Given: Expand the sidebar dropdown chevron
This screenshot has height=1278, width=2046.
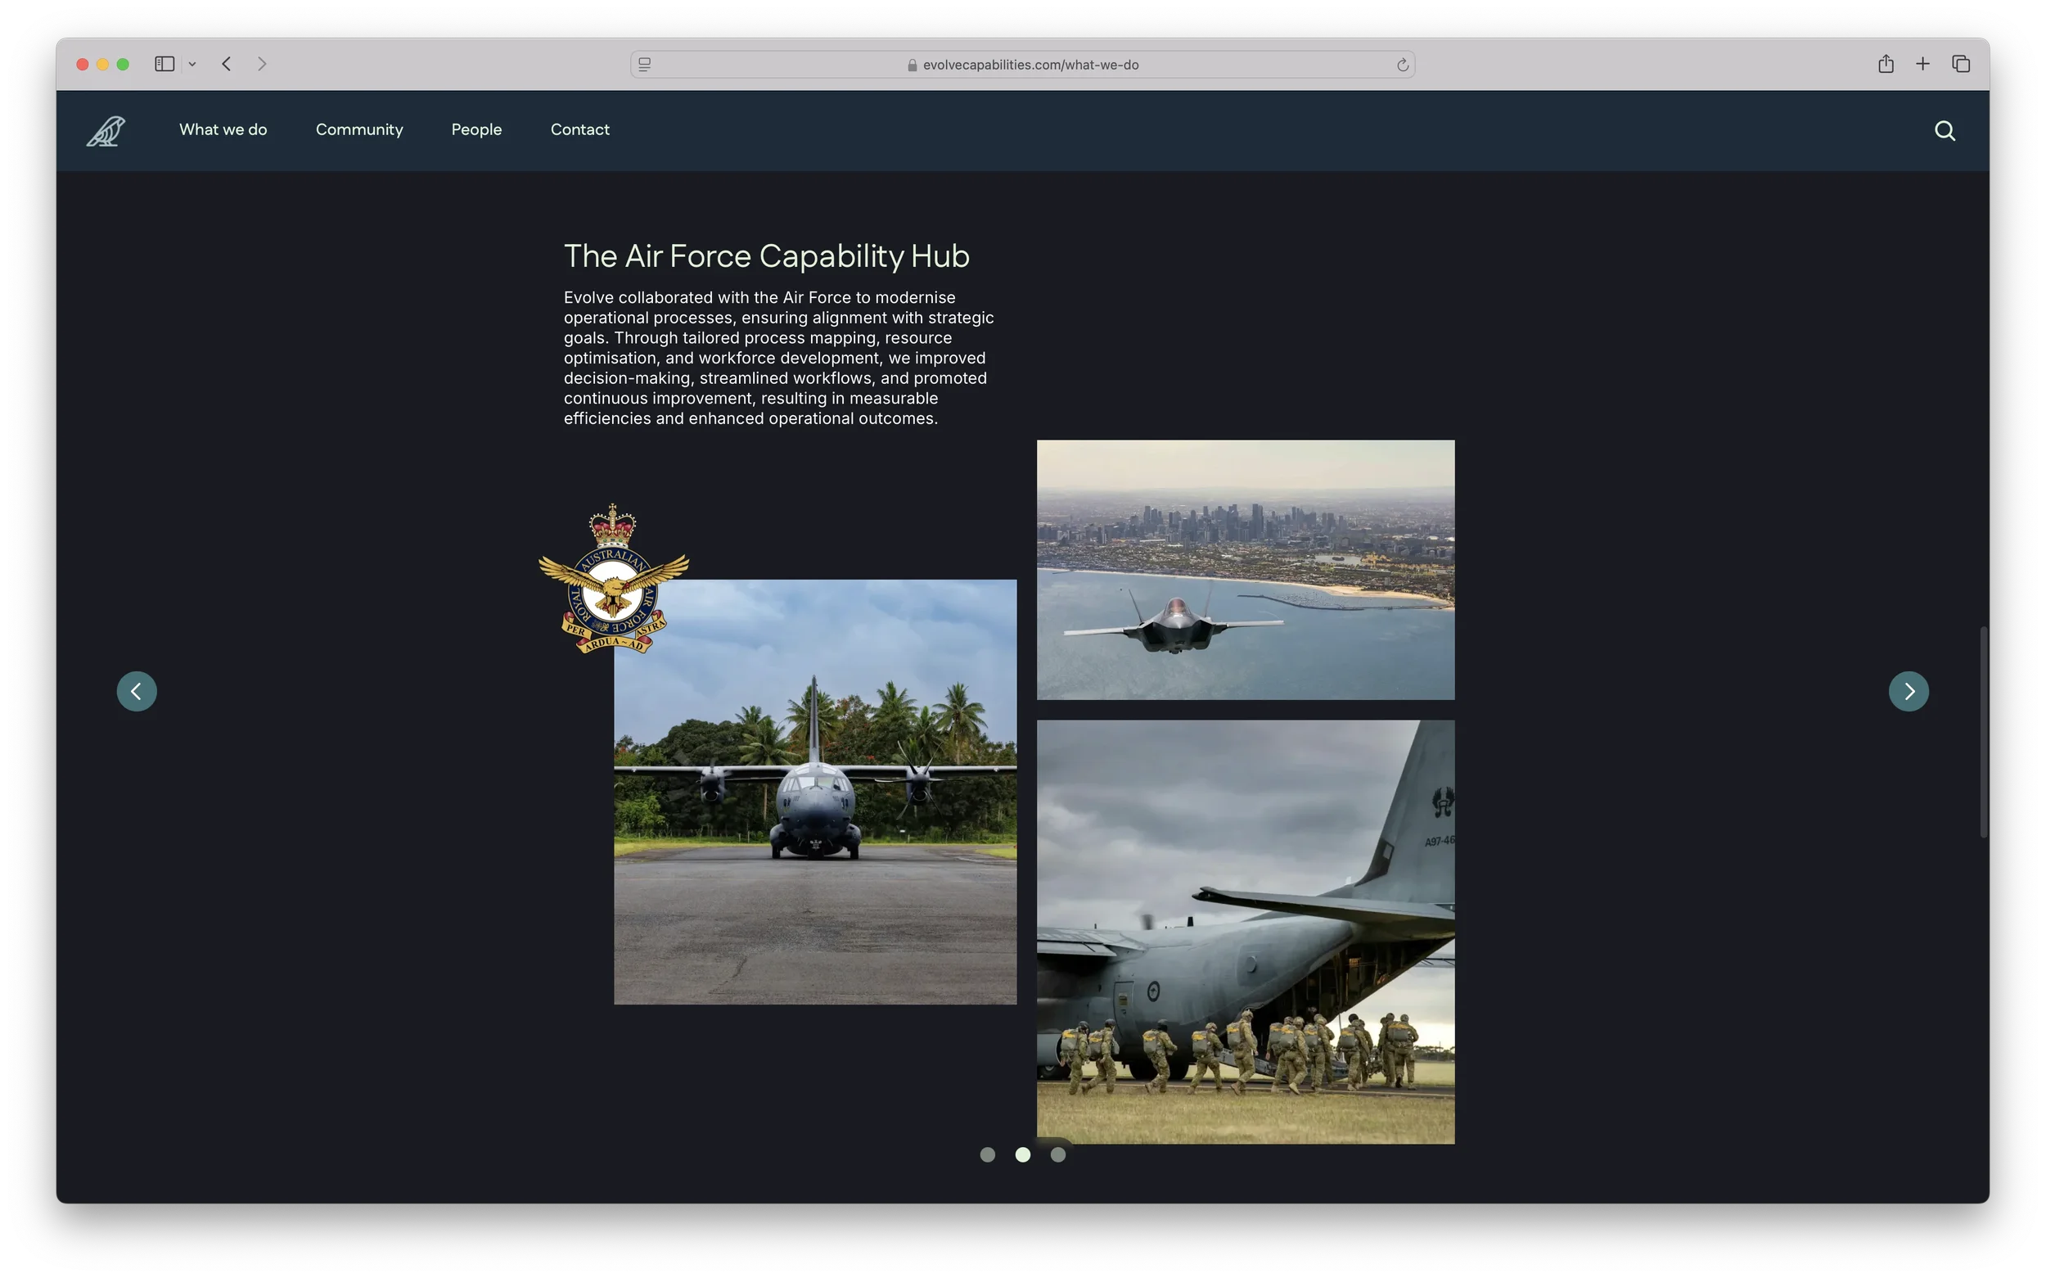Looking at the screenshot, I should (192, 64).
